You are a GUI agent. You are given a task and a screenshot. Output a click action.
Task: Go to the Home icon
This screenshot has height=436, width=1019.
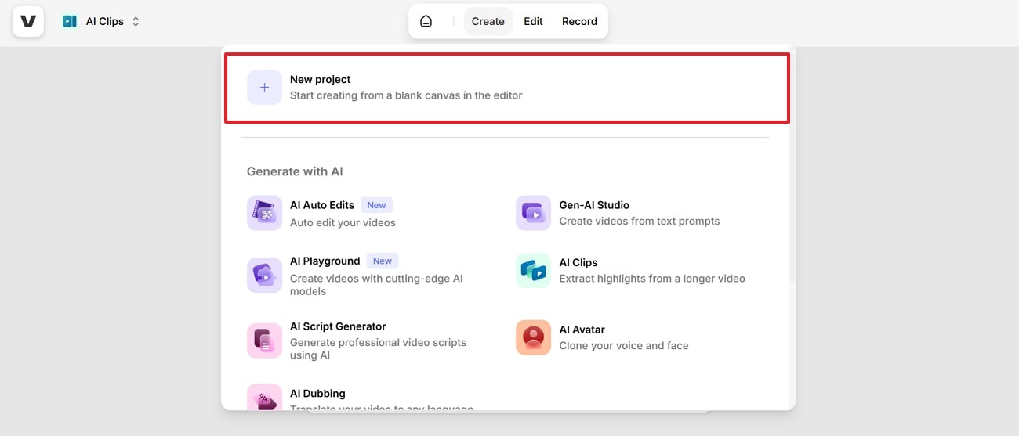(x=426, y=22)
